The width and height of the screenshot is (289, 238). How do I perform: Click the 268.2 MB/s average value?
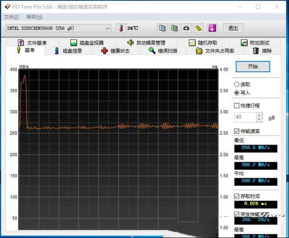[x=256, y=182]
